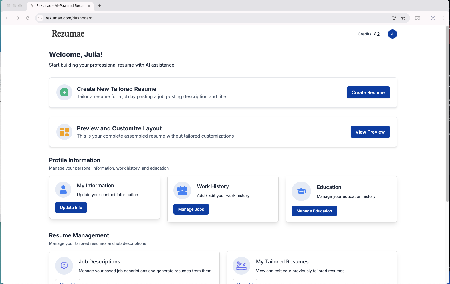Click the Manage Education button
Viewport: 450px width, 284px height.
(314, 211)
